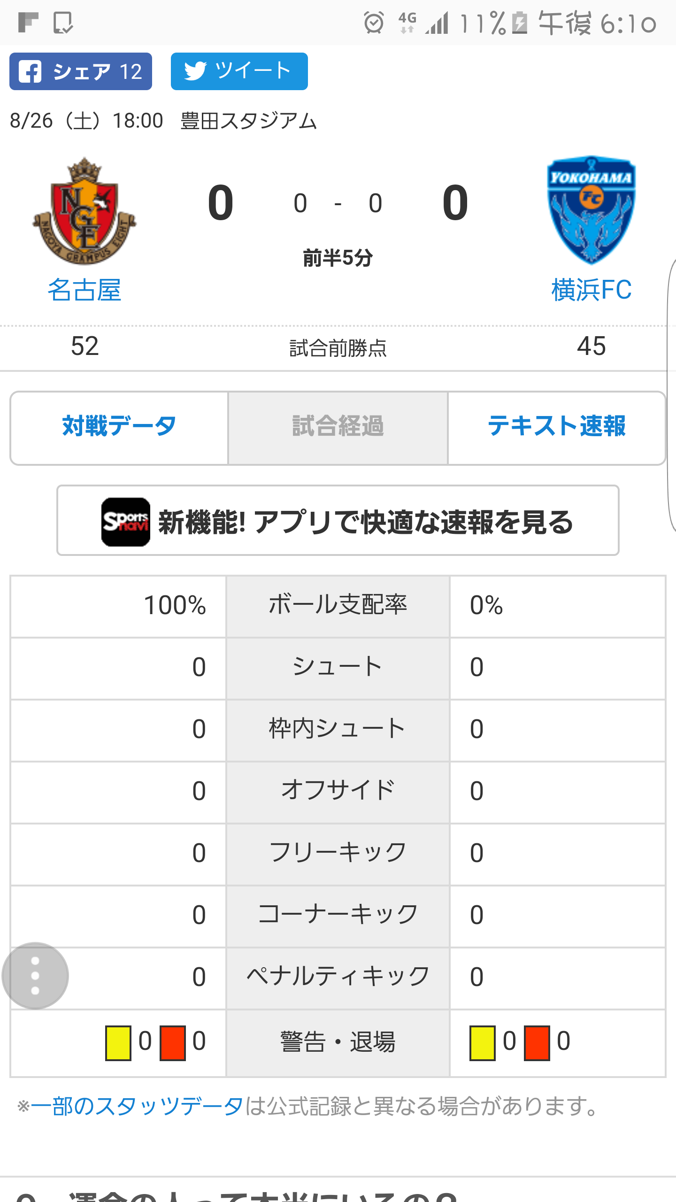Tap the ツイート button
The width and height of the screenshot is (676, 1202).
click(239, 71)
